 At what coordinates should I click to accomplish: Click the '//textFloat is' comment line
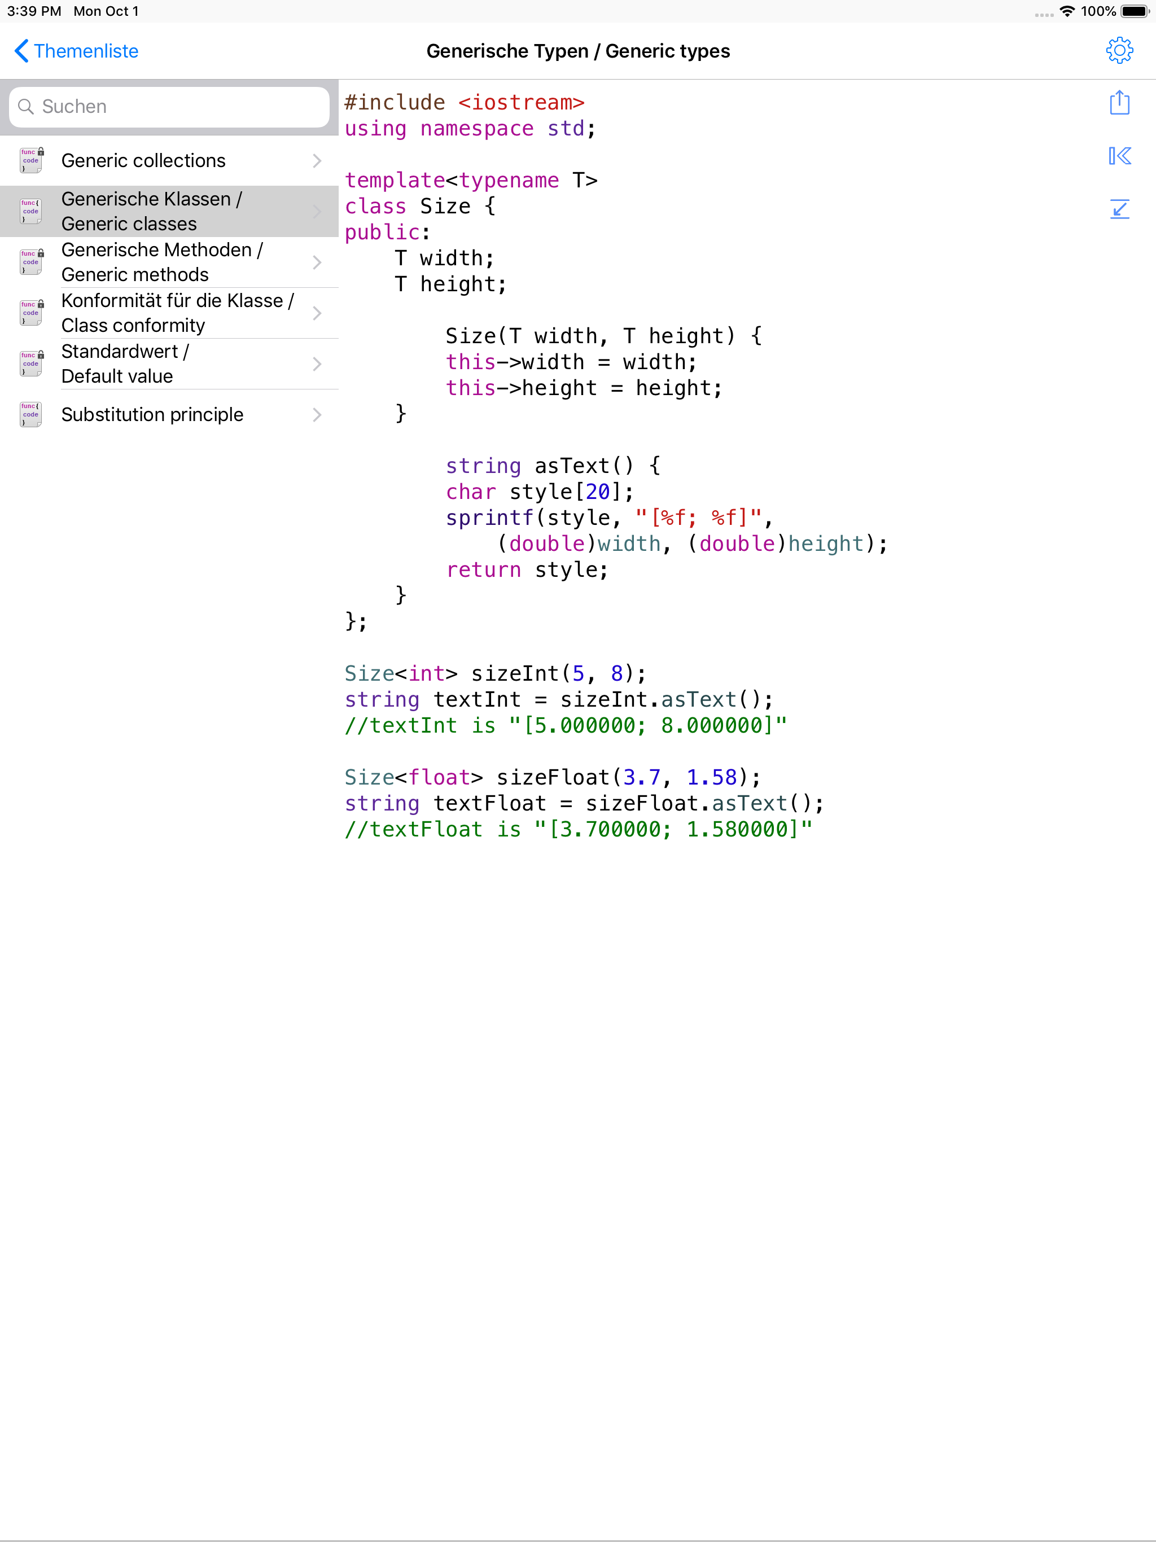pyautogui.click(x=579, y=829)
